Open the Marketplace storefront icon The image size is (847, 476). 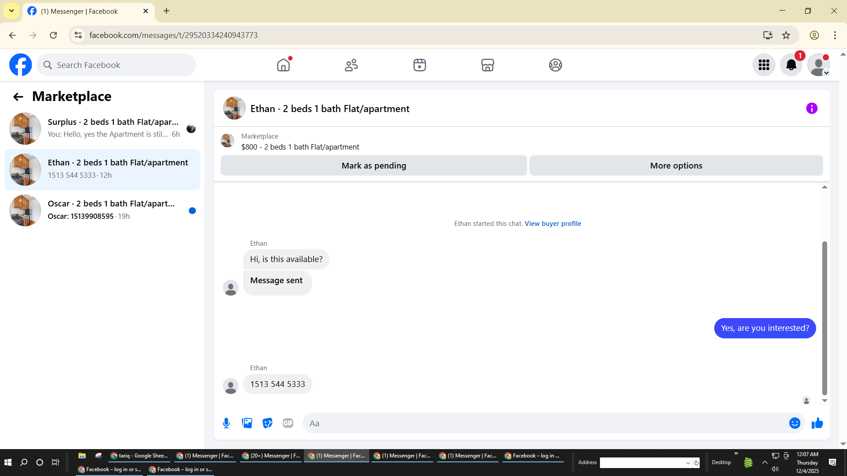[487, 65]
